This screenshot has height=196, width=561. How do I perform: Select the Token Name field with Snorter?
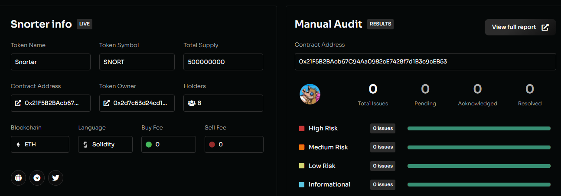pyautogui.click(x=50, y=62)
